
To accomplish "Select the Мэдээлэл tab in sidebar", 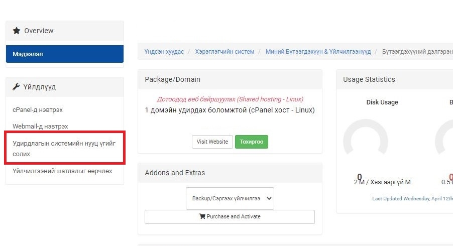I will click(65, 54).
